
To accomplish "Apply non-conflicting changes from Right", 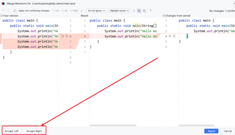I will point(74,11).
